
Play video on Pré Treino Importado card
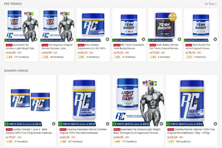[143, 39]
